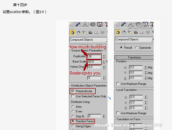Click the Local Translation Z field

point(136,108)
